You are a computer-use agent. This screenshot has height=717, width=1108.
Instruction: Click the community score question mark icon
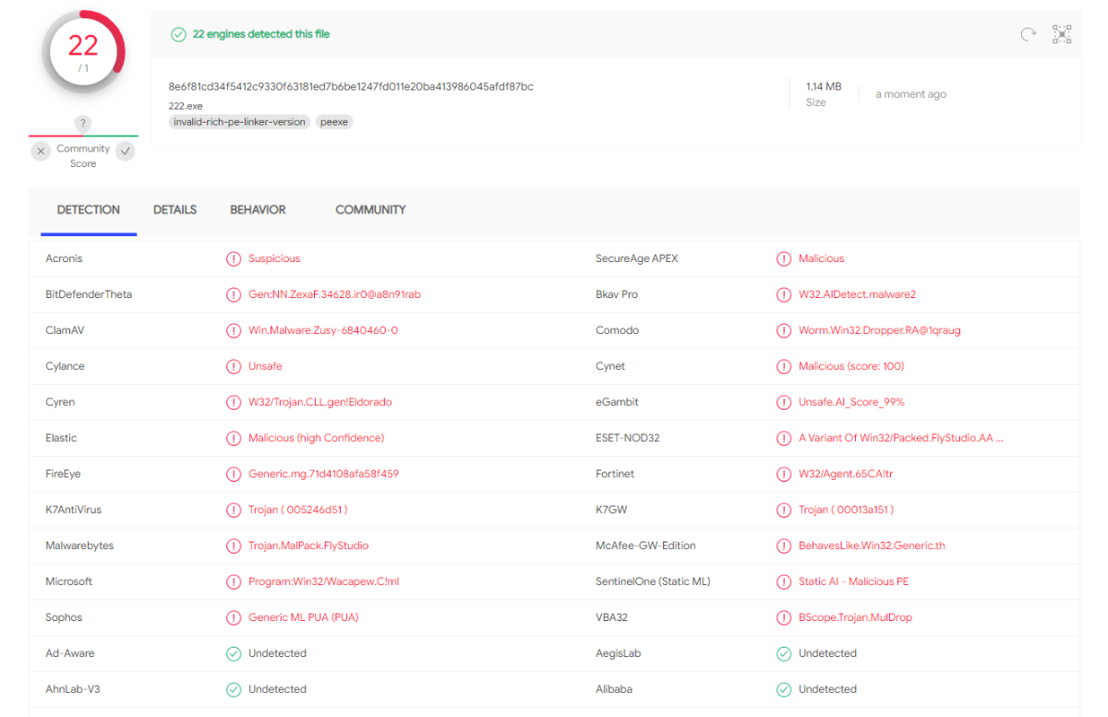pos(83,124)
